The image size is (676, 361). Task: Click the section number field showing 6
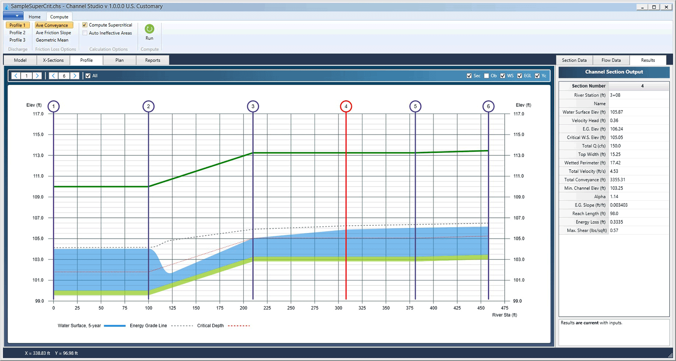(64, 76)
